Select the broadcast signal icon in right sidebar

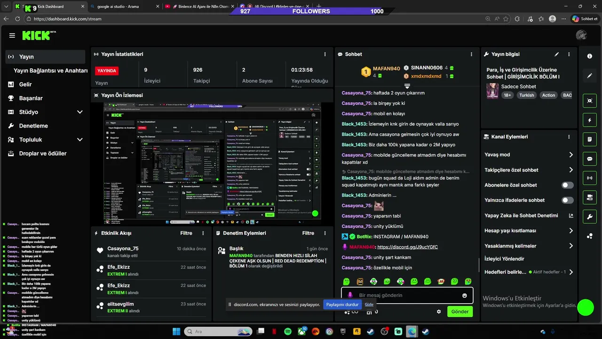tap(590, 178)
